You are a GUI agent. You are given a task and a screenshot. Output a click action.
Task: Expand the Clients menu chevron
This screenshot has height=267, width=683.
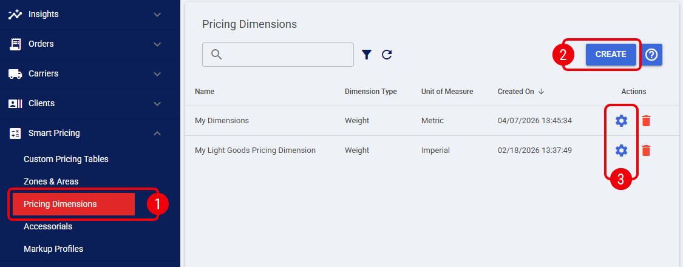[157, 103]
